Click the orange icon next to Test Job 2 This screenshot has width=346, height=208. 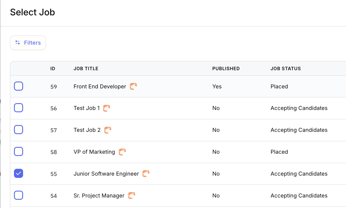(107, 130)
